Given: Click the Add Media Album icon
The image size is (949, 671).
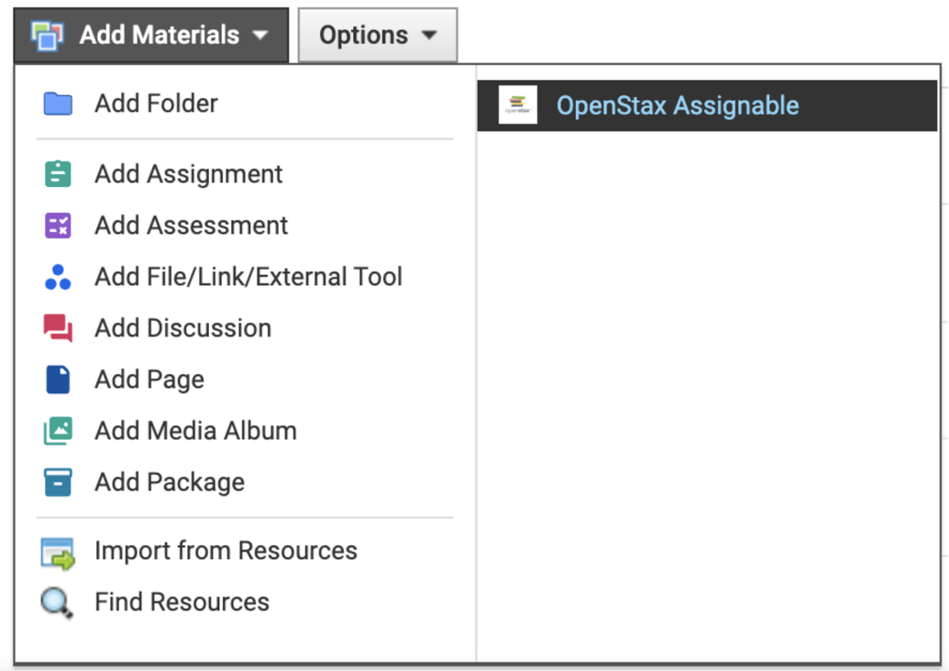Looking at the screenshot, I should (x=57, y=431).
